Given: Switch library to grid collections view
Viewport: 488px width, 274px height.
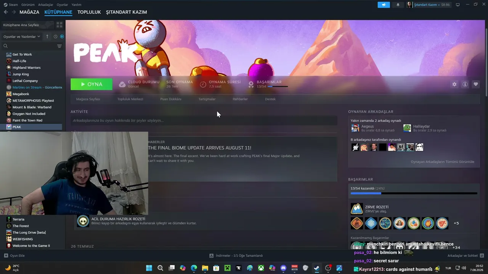Looking at the screenshot, I should (59, 25).
